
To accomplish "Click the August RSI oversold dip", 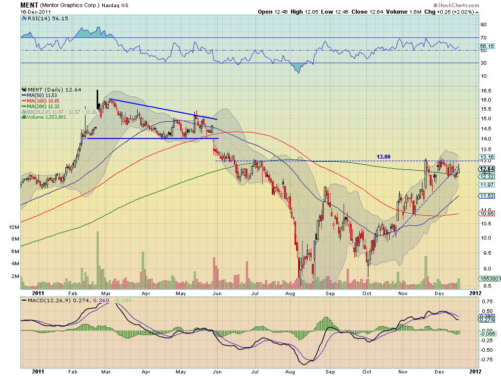I will [298, 68].
